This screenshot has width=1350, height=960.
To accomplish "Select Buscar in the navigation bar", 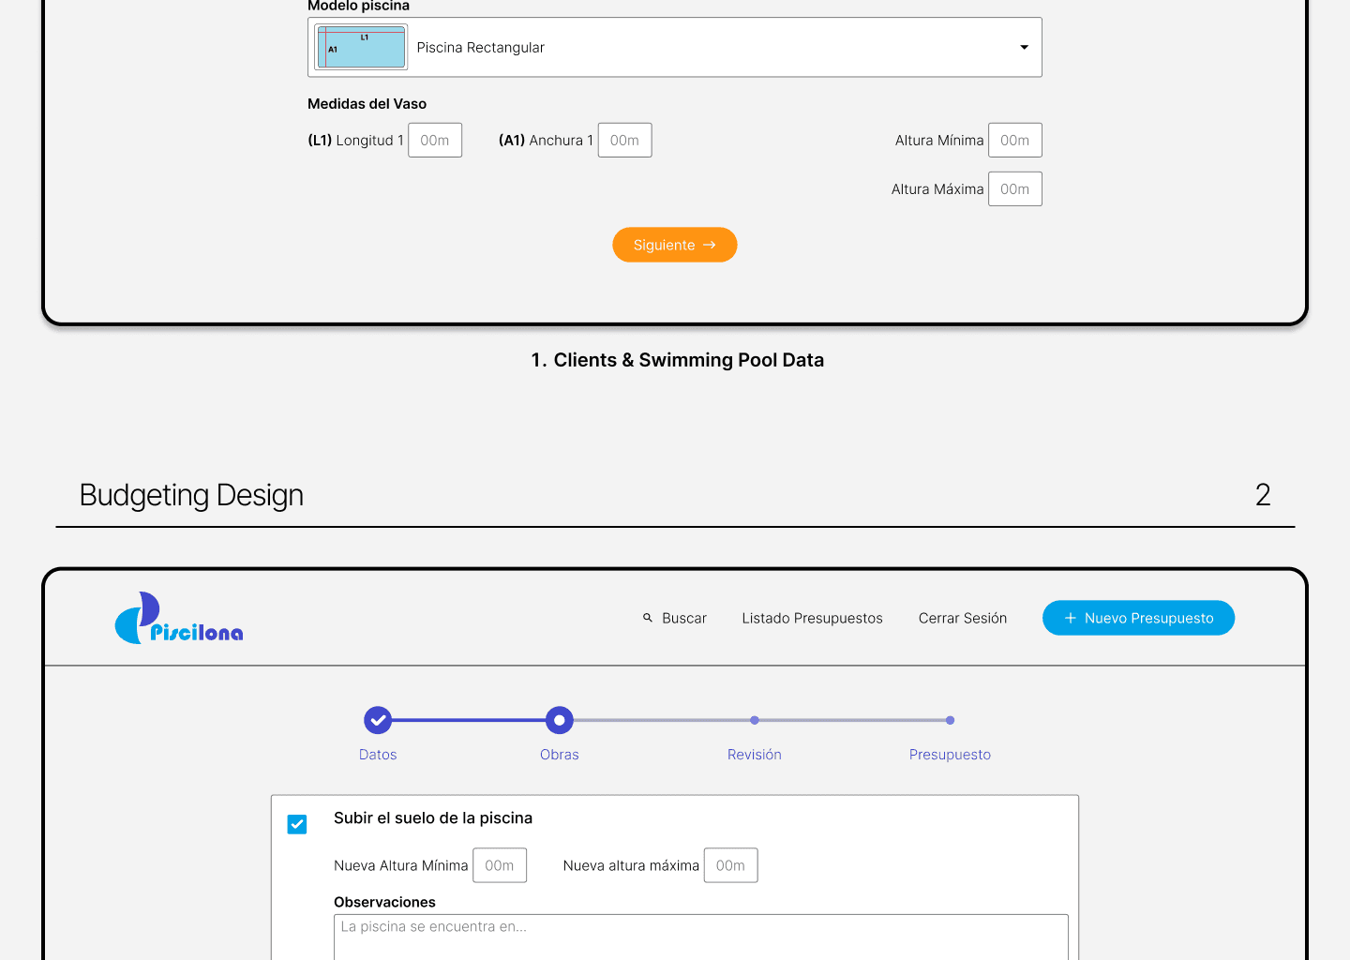I will (683, 618).
